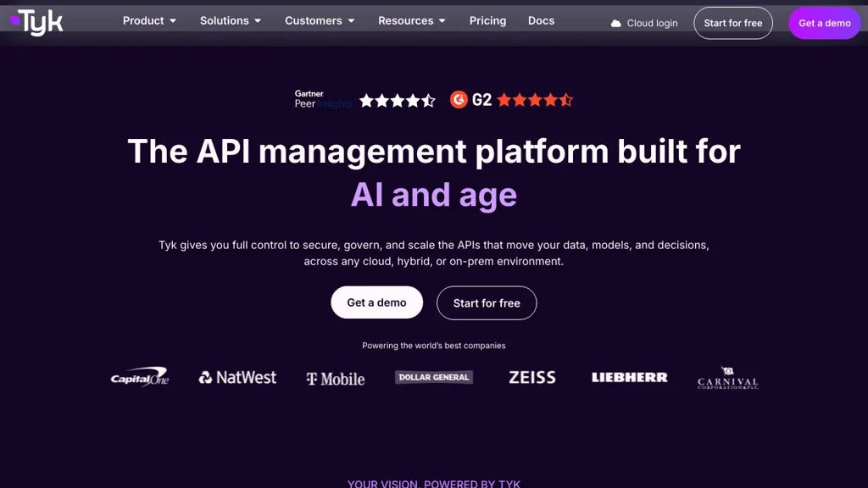Viewport: 868px width, 488px height.
Task: Click the Gartner Peer Insights logo
Action: [322, 100]
